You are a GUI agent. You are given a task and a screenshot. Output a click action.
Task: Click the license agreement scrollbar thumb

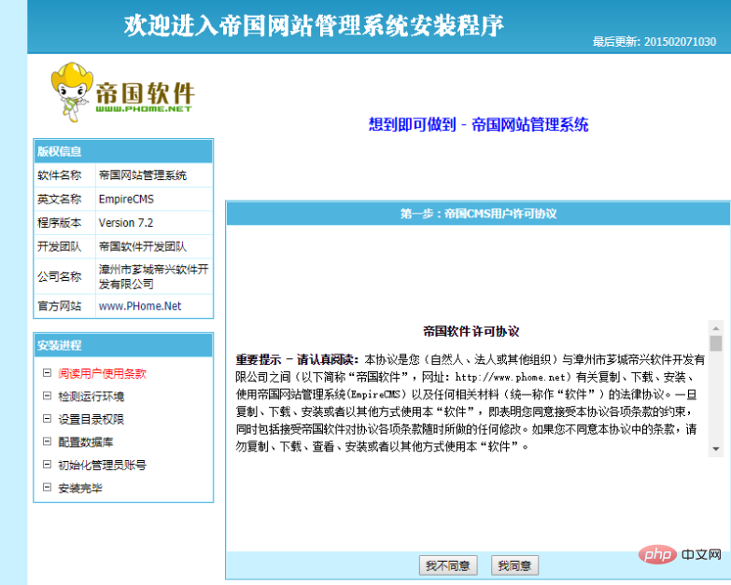click(715, 343)
